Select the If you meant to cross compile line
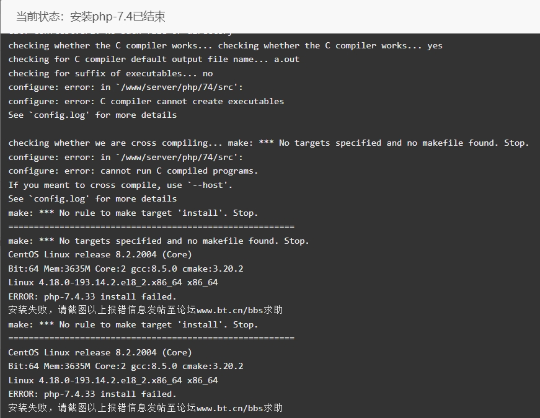 [x=120, y=185]
